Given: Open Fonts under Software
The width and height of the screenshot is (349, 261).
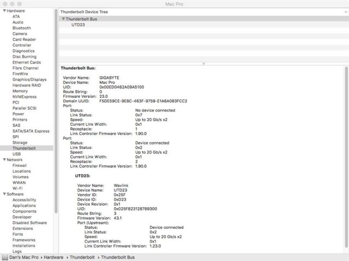Looking at the screenshot, I should pos(18,234).
